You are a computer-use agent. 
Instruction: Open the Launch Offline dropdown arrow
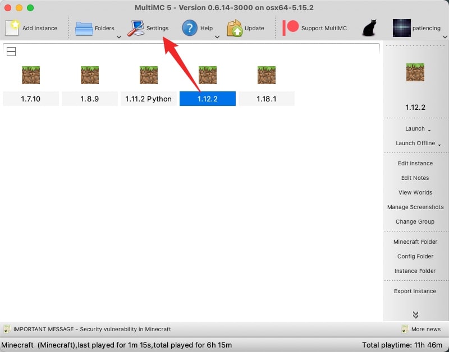coord(439,145)
